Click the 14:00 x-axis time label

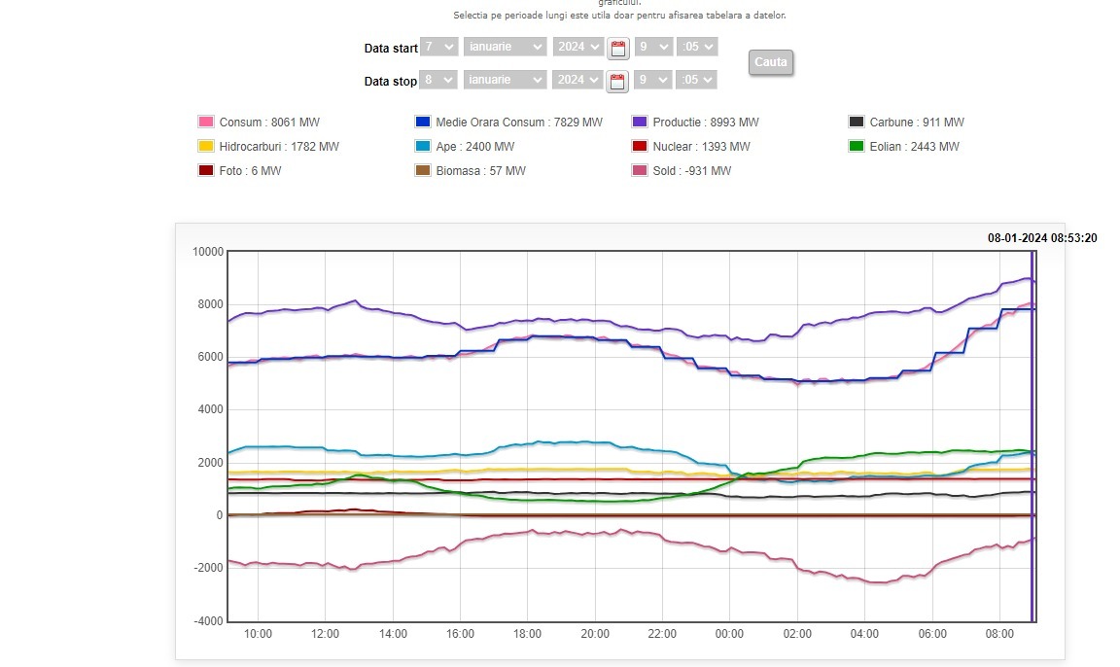coord(393,633)
